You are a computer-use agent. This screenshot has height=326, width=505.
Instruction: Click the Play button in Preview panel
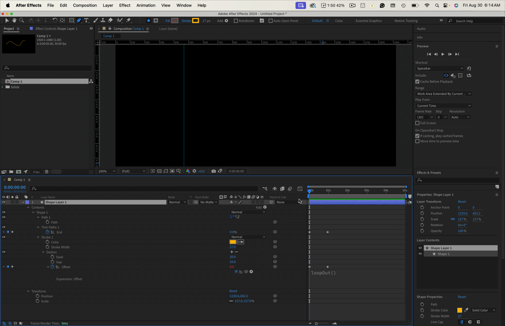tap(443, 54)
